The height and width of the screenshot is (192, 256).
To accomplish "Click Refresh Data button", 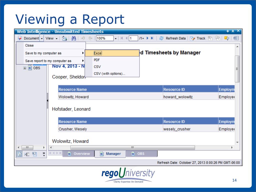I will click(x=172, y=38).
